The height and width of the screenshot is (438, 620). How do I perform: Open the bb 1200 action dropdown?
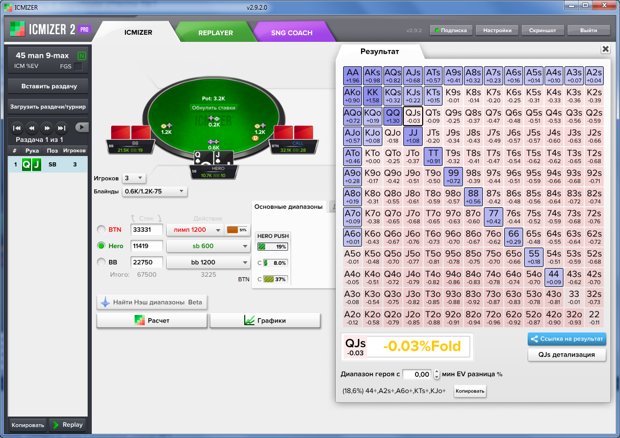208,262
